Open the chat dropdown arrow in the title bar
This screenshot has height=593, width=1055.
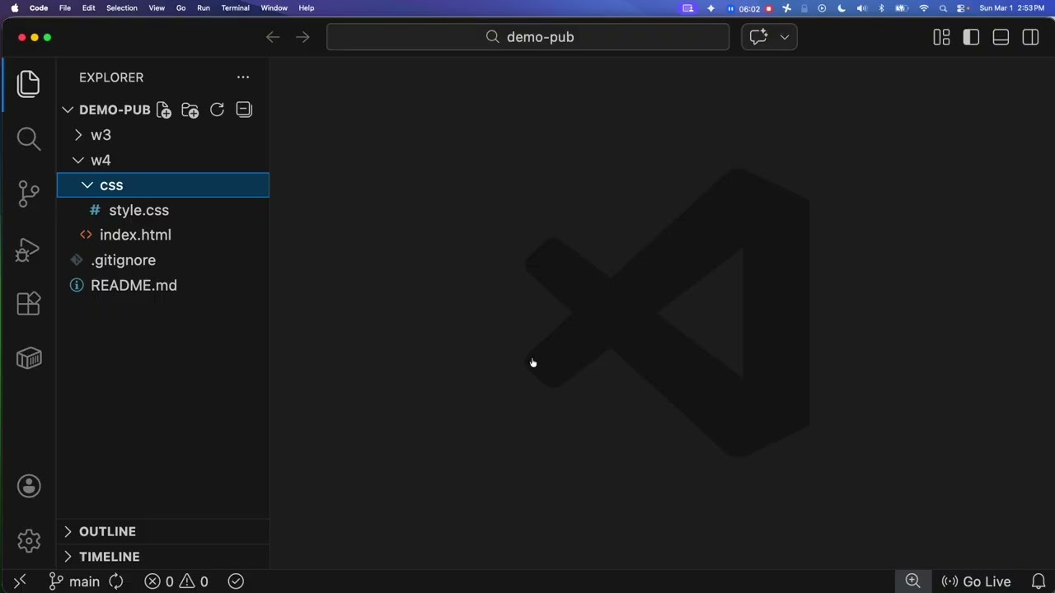click(x=785, y=37)
